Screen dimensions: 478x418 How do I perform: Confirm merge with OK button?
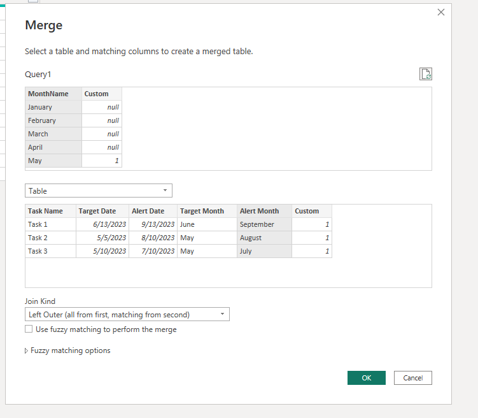click(x=367, y=378)
